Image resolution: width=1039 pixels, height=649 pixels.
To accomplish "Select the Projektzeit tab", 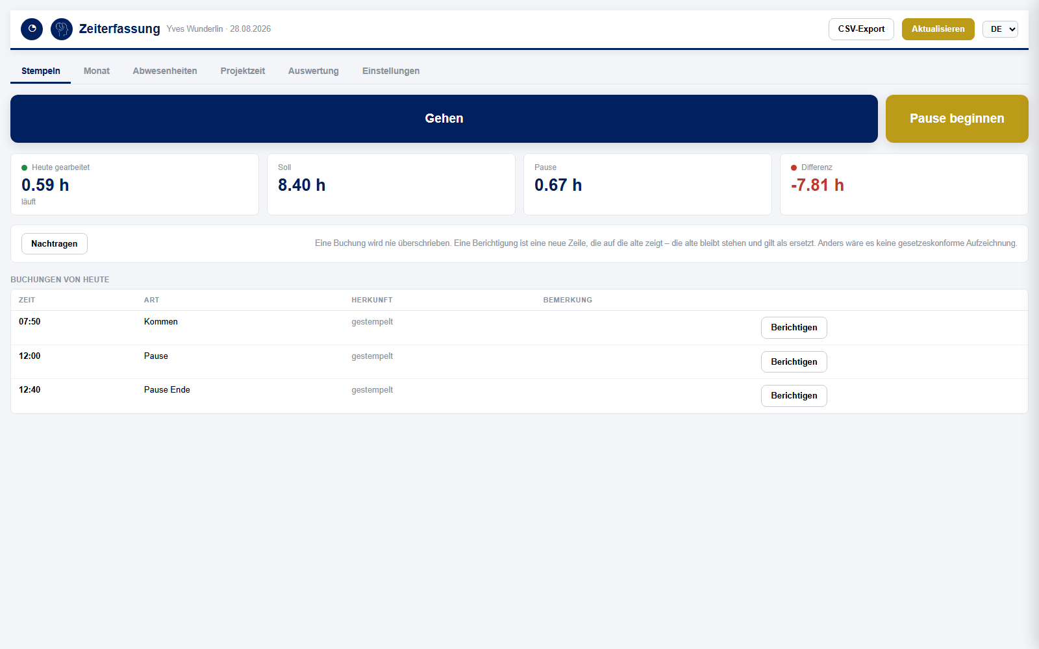I will pyautogui.click(x=243, y=71).
